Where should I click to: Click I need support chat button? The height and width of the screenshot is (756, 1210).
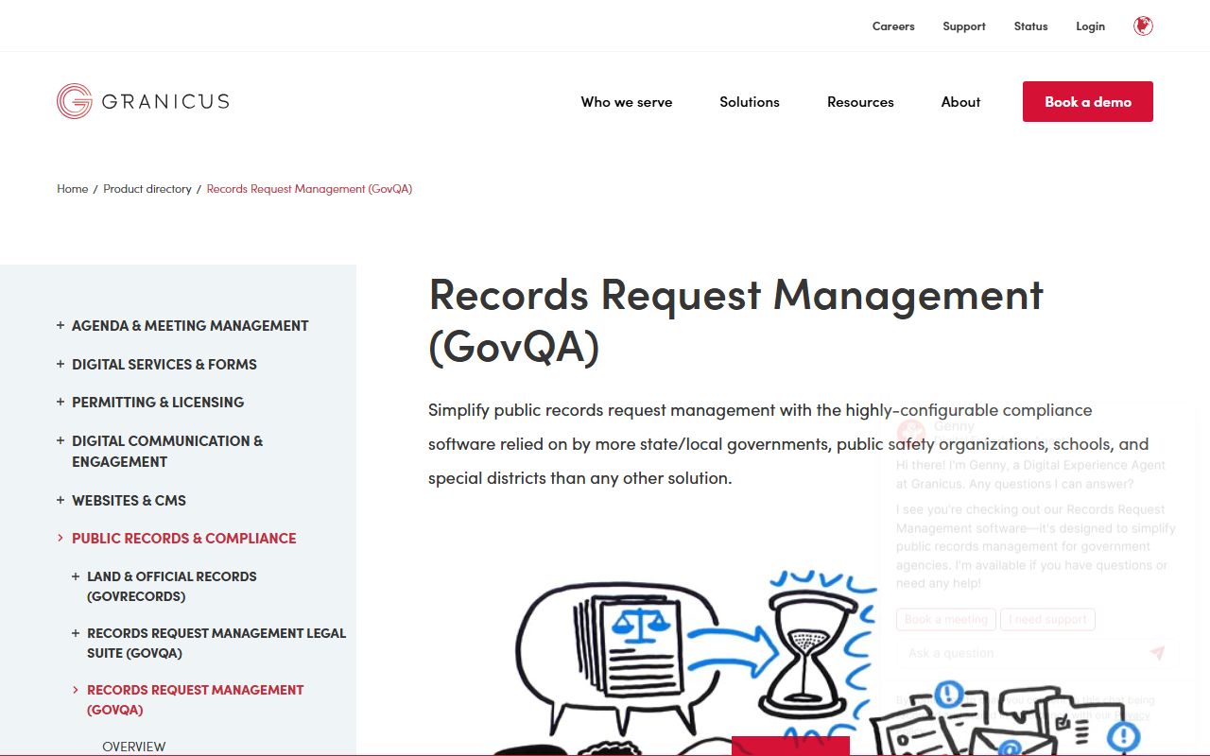(x=1047, y=619)
